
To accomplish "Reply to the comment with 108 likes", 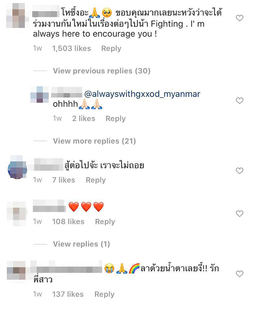I will (x=105, y=222).
